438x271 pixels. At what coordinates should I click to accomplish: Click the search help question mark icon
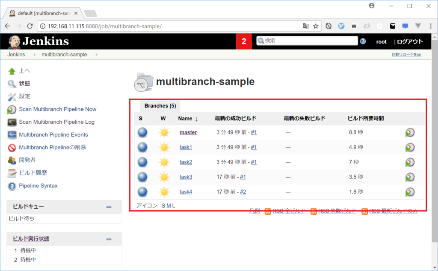pos(363,41)
